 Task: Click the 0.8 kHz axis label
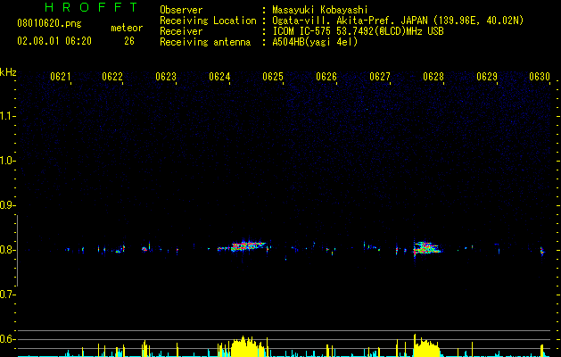tap(7, 250)
